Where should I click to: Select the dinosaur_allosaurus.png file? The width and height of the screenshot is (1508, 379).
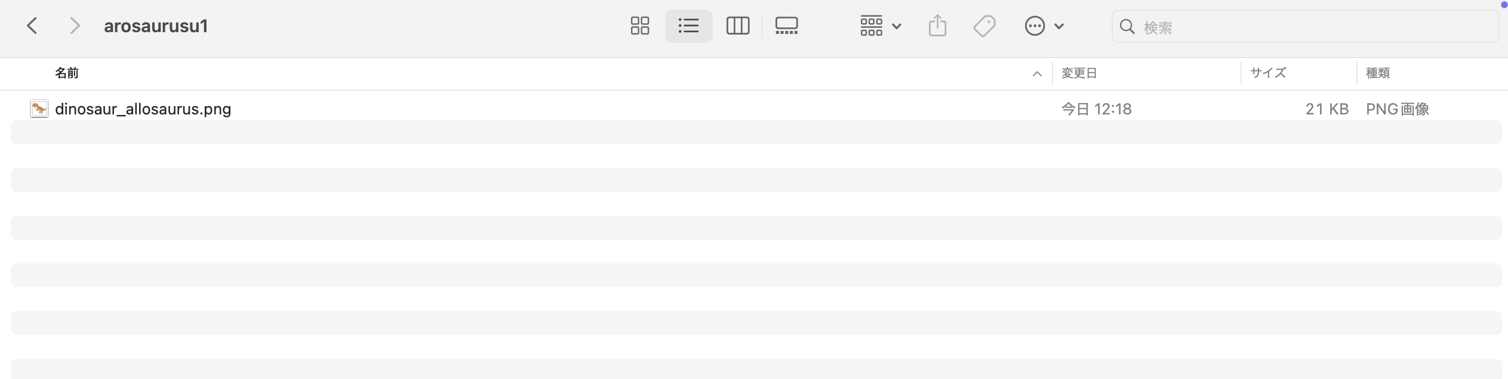(x=143, y=109)
